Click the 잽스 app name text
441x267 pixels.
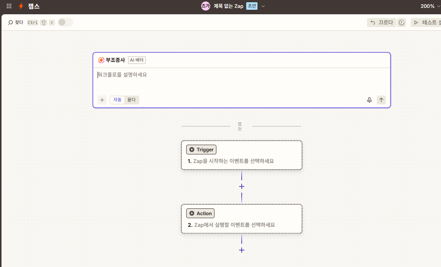[34, 6]
